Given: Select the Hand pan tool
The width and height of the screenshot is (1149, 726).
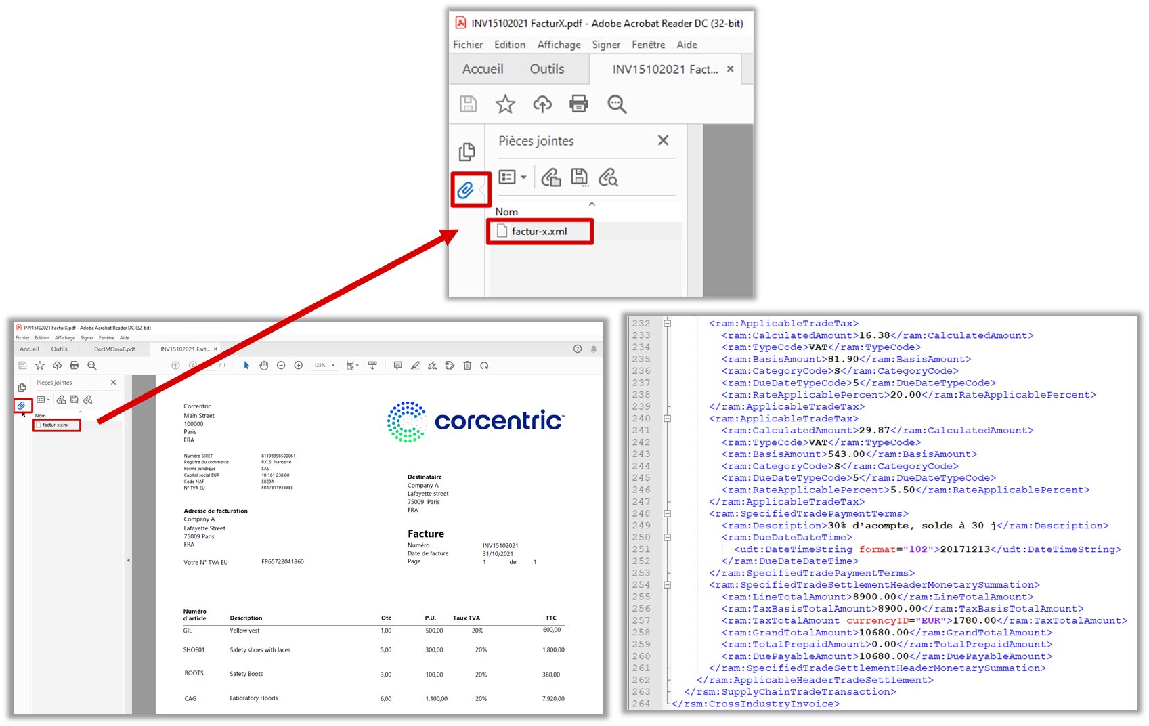Looking at the screenshot, I should tap(264, 366).
